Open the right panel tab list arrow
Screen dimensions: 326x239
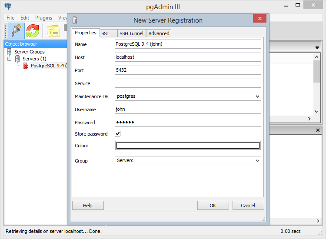[x=317, y=47]
